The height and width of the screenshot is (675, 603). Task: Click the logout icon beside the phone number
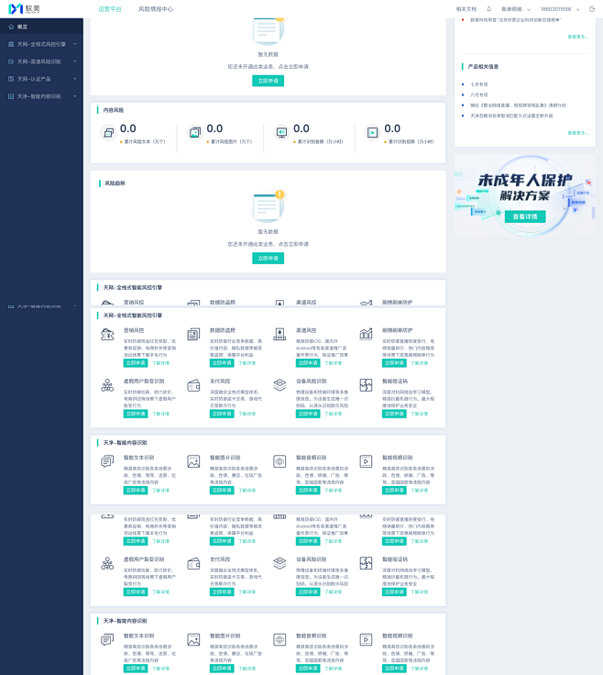[592, 9]
